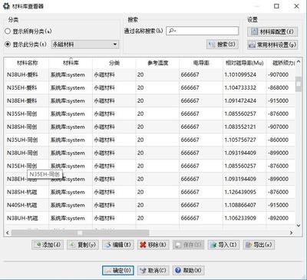This screenshot has width=307, height=280.
Task: Click the down arrow of the vertical scrollbar
Action: 299,226
